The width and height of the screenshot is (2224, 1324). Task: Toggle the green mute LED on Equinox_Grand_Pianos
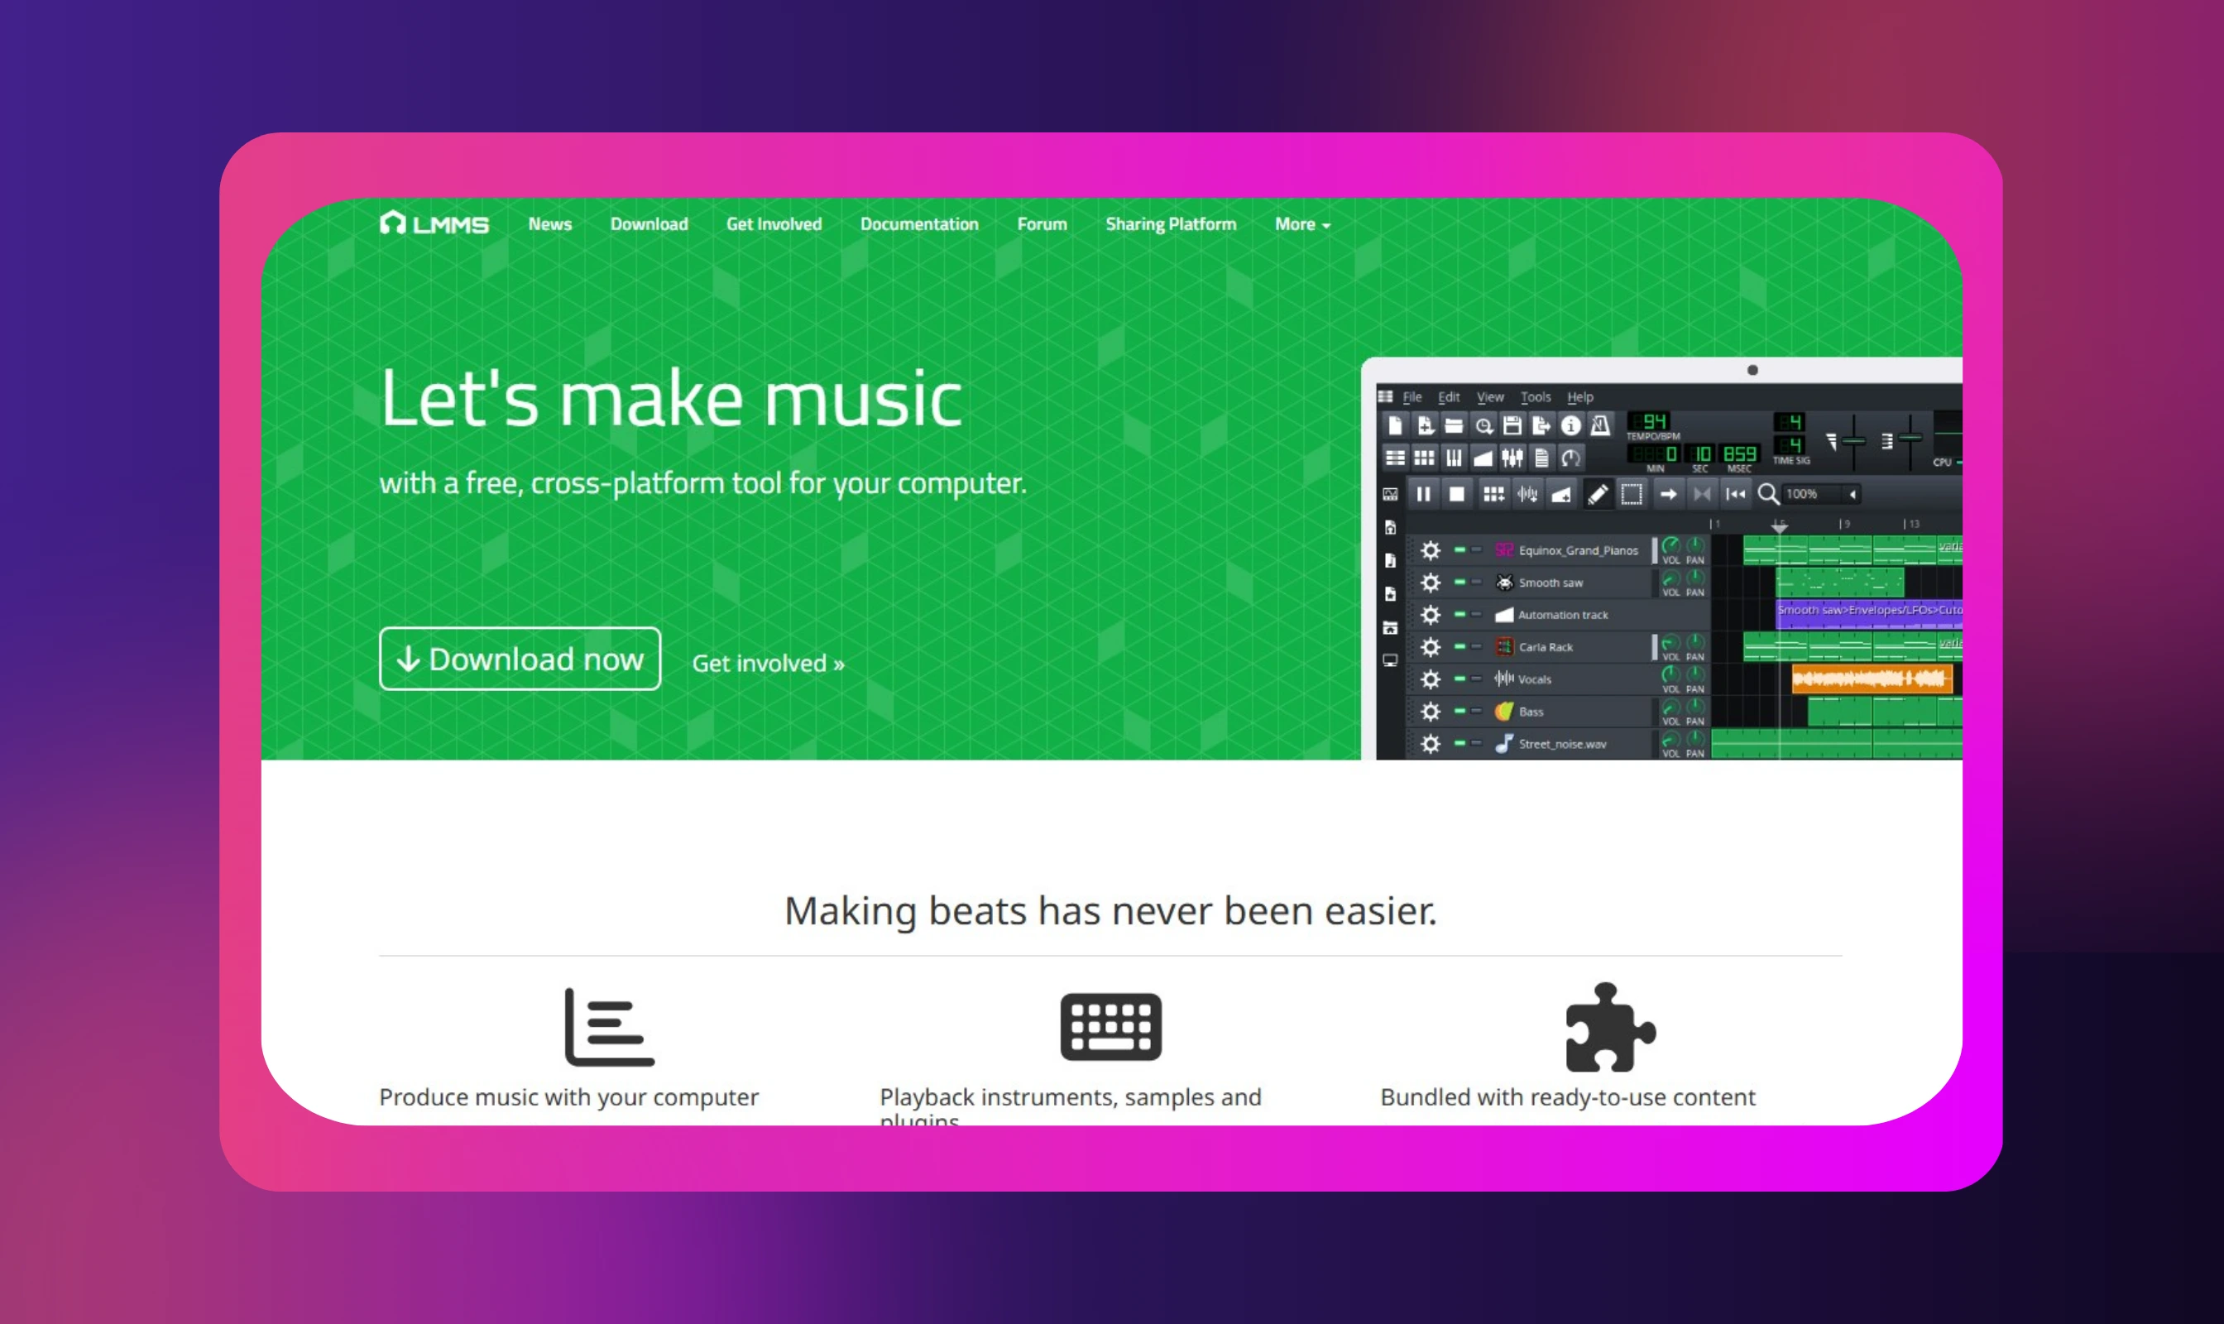(1459, 549)
